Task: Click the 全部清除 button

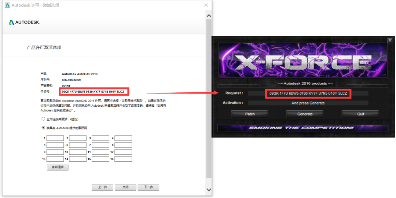Action: tap(58, 168)
